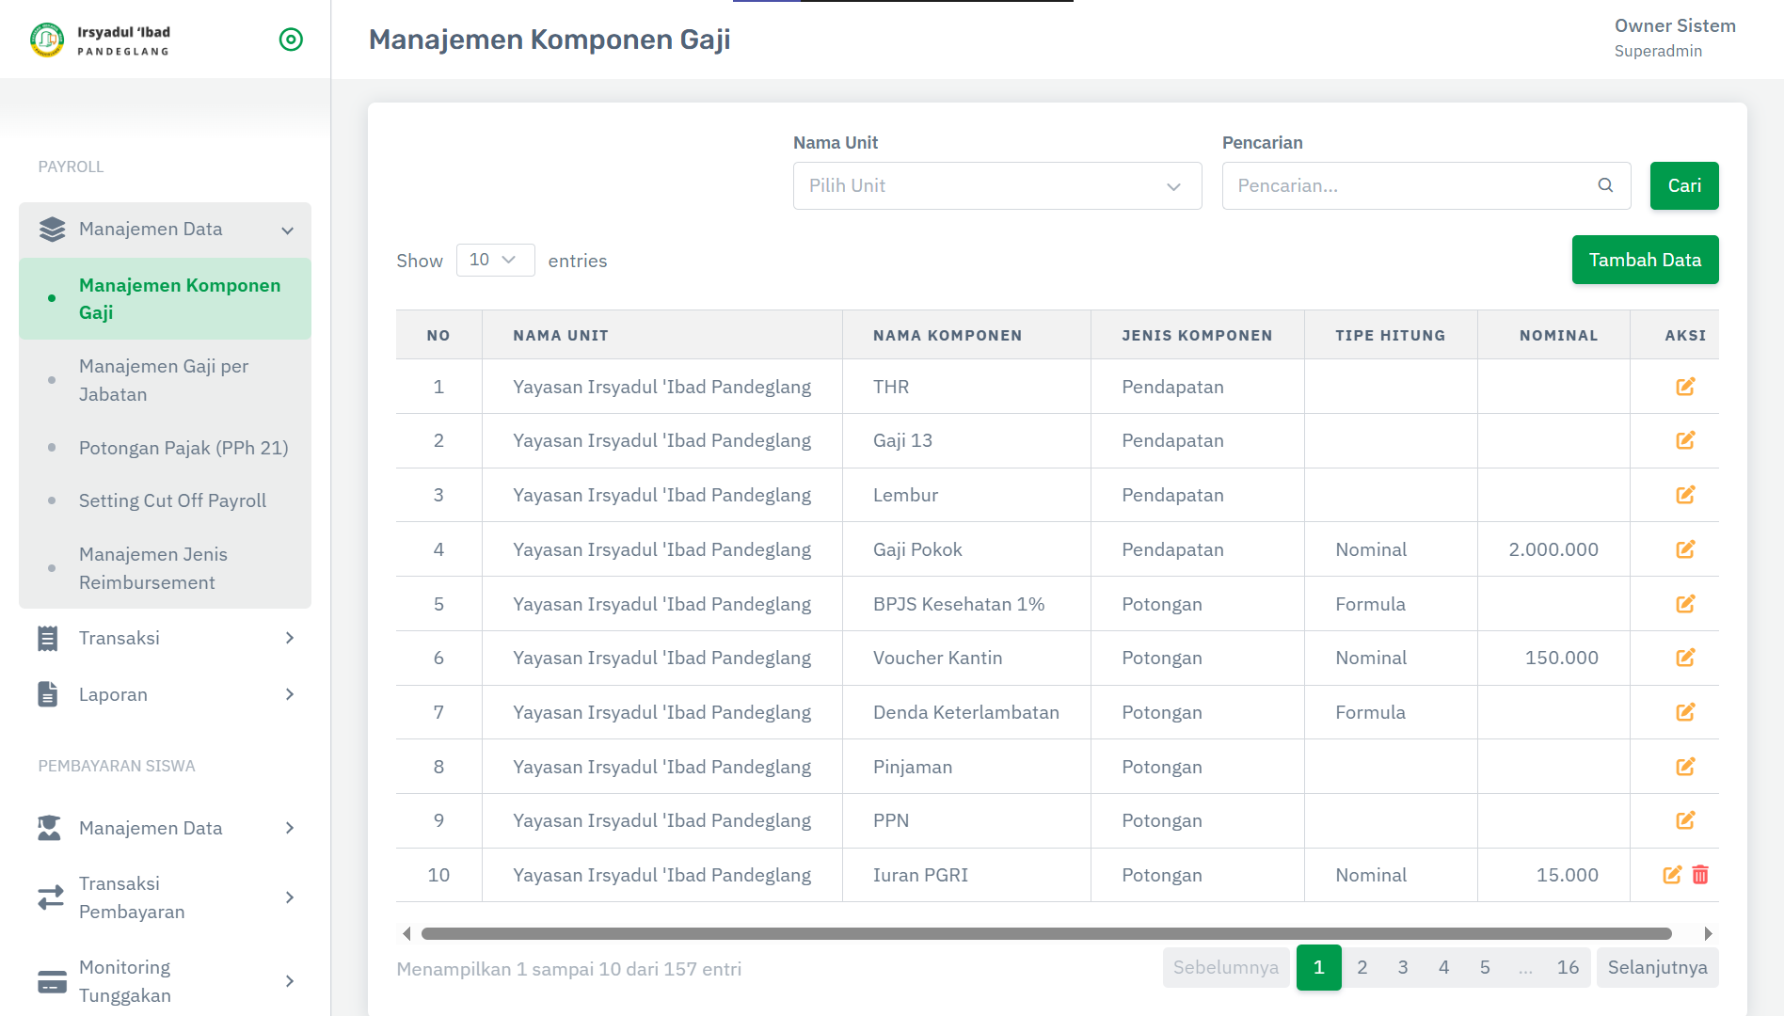Go to page 2
Viewport: 1784px width, 1016px height.
tap(1362, 967)
